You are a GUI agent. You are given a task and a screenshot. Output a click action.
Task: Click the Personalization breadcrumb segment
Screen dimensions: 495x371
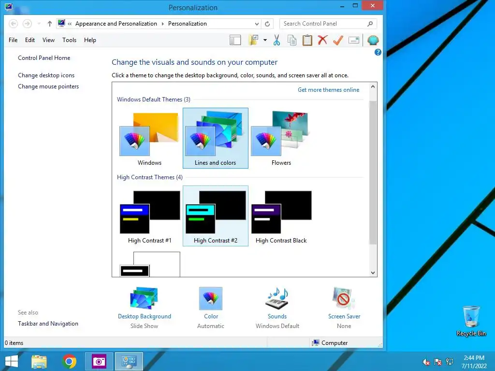[x=187, y=24]
